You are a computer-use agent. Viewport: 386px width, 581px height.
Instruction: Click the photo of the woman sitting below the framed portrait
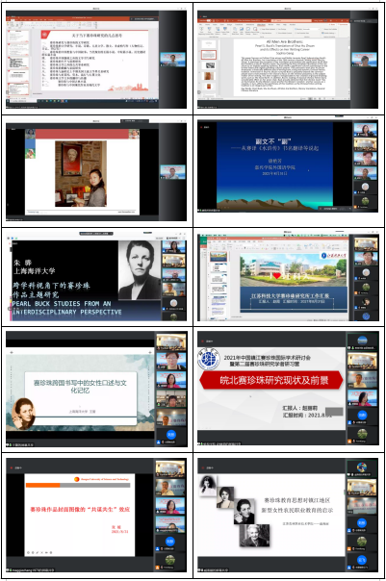[x=81, y=173]
